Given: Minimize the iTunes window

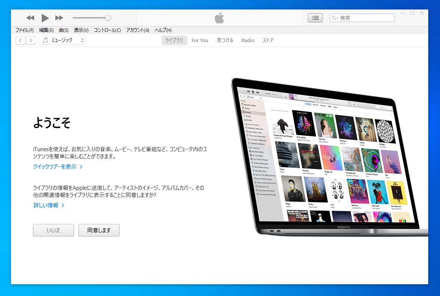Looking at the screenshot, I should (403, 13).
